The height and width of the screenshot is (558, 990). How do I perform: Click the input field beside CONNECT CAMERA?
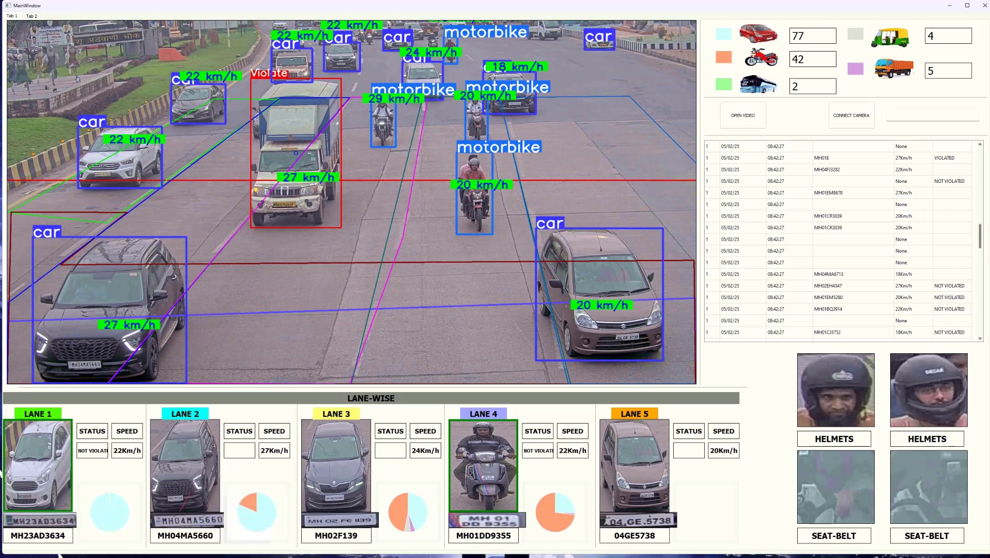pos(933,114)
